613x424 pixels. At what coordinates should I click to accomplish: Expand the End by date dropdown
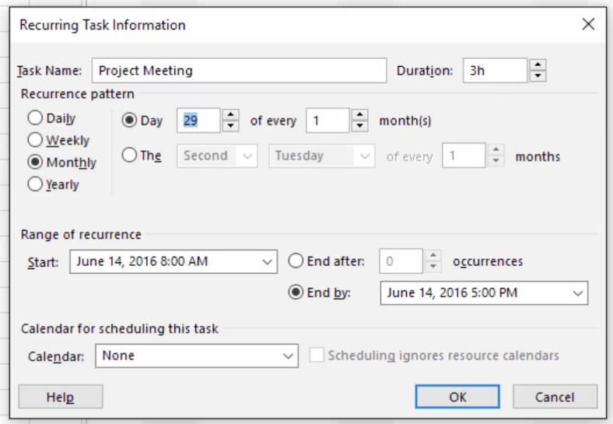point(578,293)
